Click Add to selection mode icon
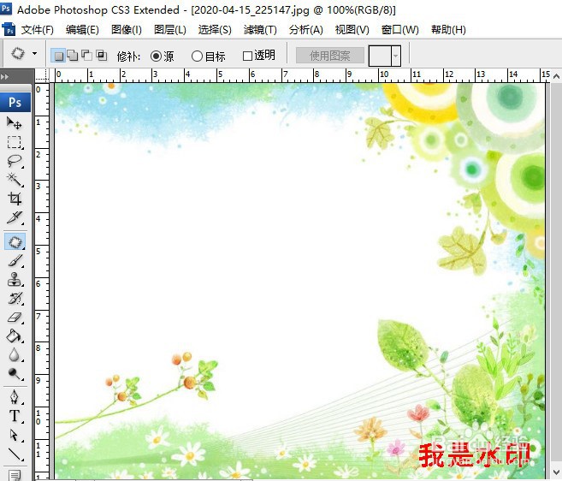Viewport: 562px width, 481px height. [73, 56]
